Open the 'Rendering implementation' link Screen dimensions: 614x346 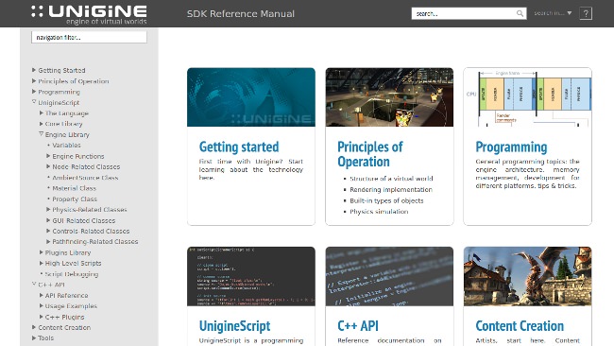tap(391, 189)
